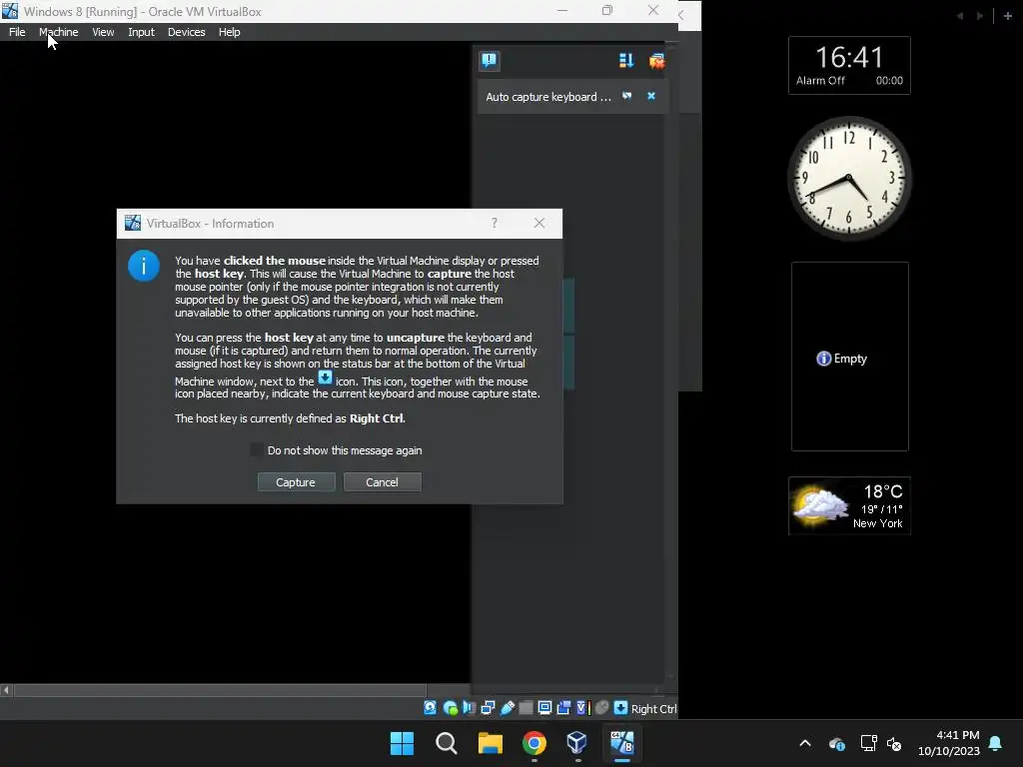Click the Right Ctrl host key label

click(x=653, y=708)
